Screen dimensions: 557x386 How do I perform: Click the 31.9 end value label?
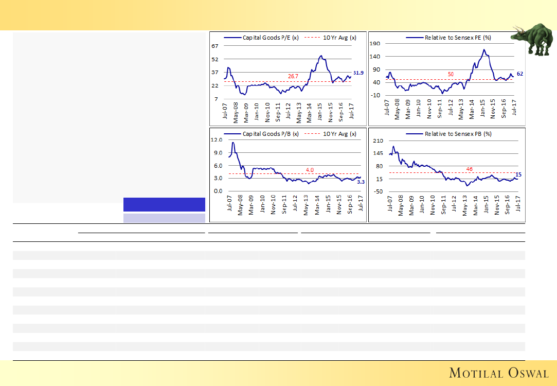click(358, 73)
